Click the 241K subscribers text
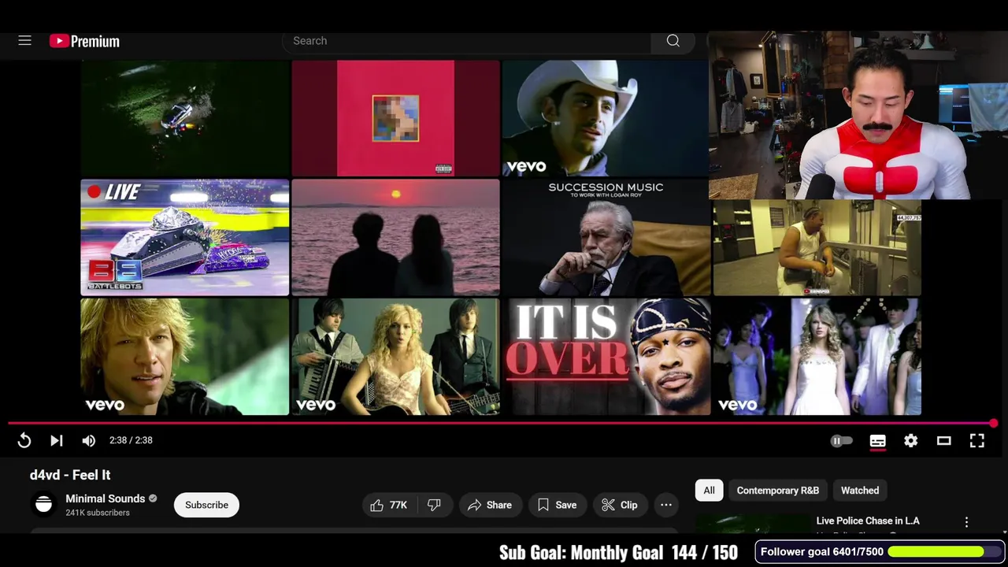 [x=98, y=513]
